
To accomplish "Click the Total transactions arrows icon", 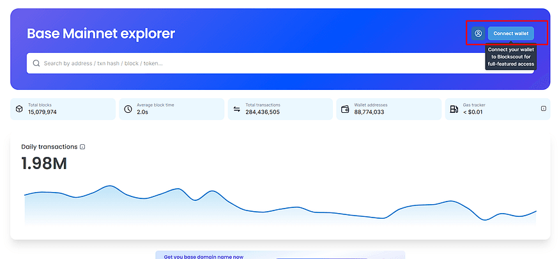I will [x=237, y=109].
